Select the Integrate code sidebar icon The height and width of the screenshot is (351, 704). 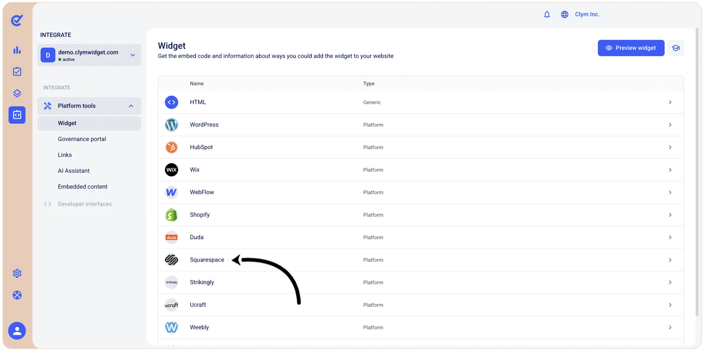coord(17,115)
